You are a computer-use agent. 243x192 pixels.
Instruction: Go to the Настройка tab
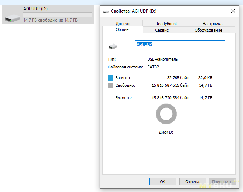pos(212,24)
